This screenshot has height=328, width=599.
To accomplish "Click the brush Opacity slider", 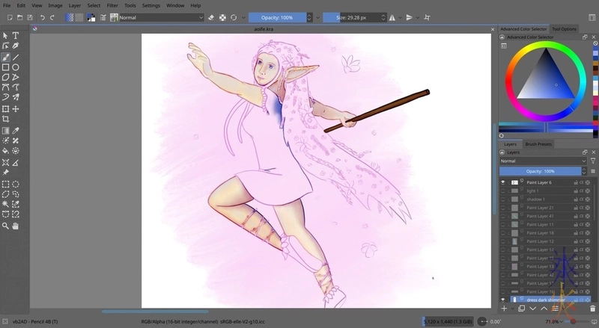I will click(276, 17).
